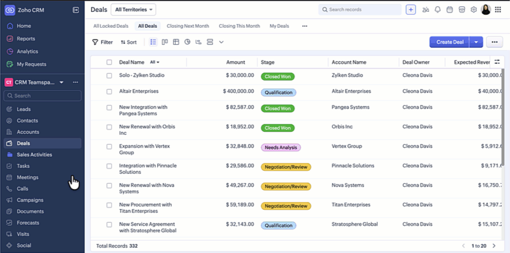Expand the Create Deal dropdown arrow
The image size is (510, 253).
click(476, 42)
